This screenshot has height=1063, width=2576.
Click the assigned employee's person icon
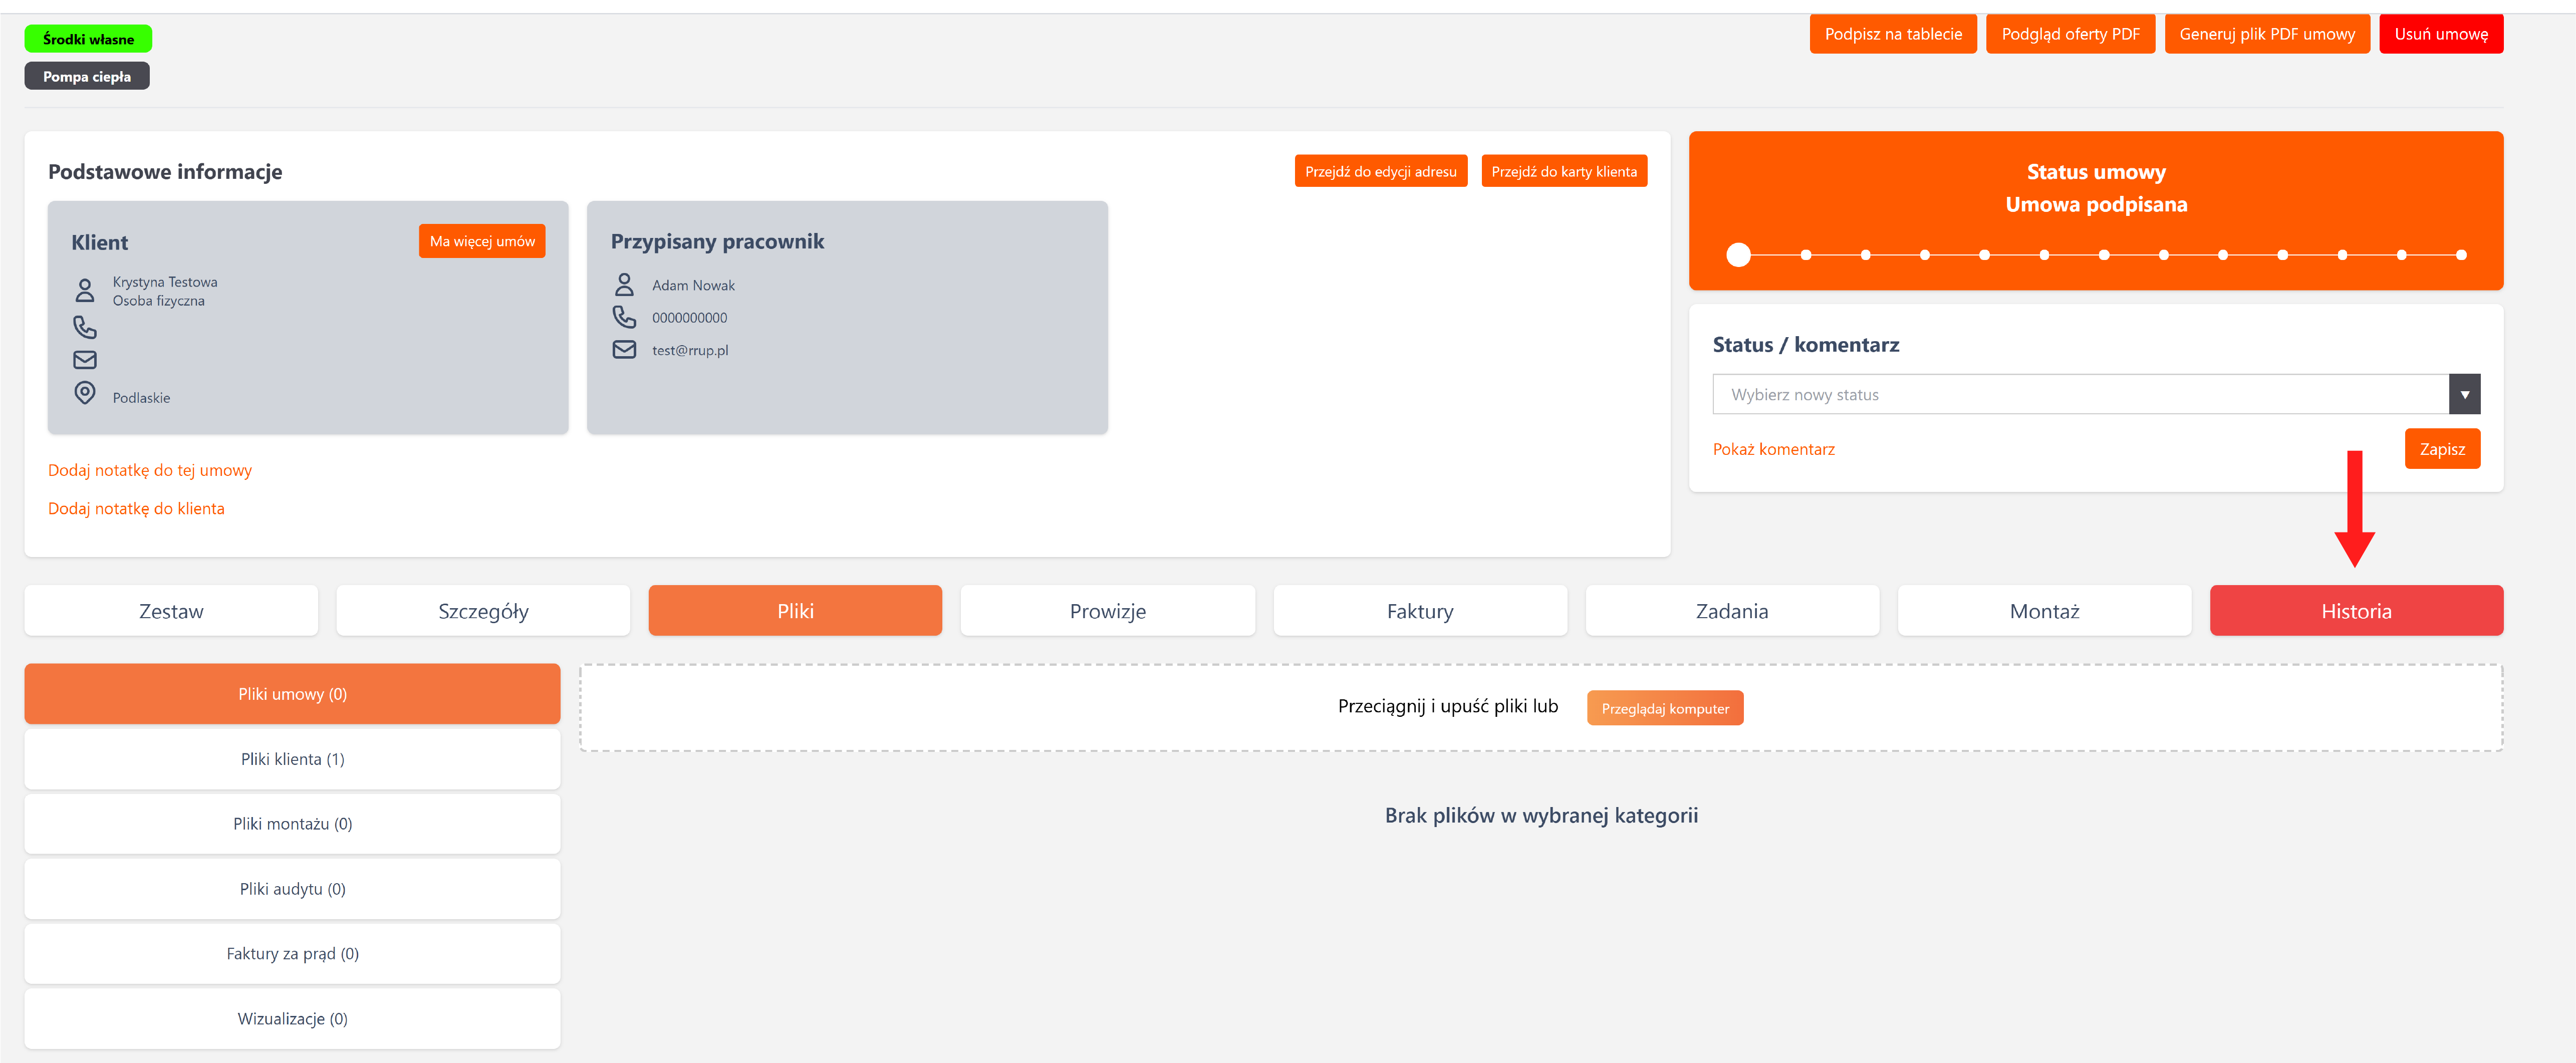624,285
